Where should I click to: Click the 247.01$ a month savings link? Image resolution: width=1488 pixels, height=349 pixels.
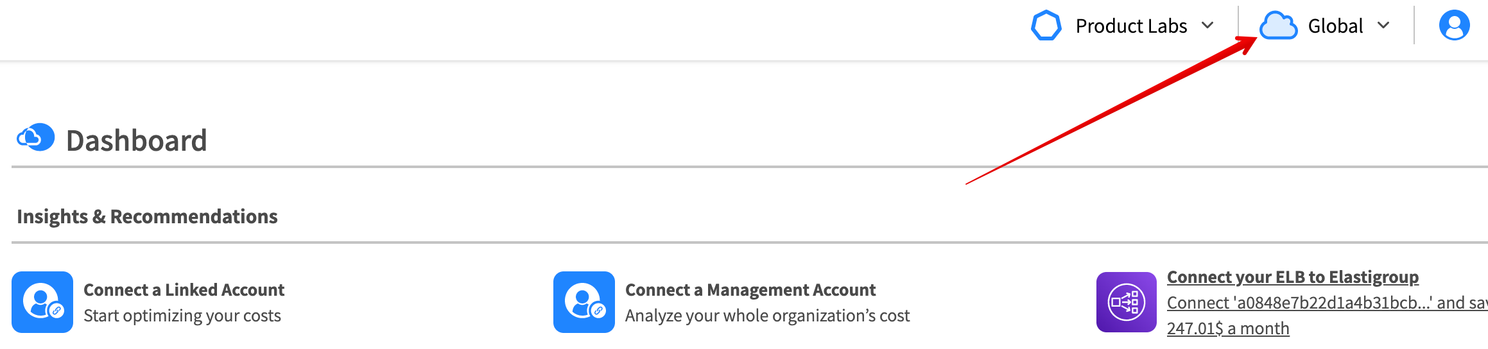click(x=1227, y=328)
